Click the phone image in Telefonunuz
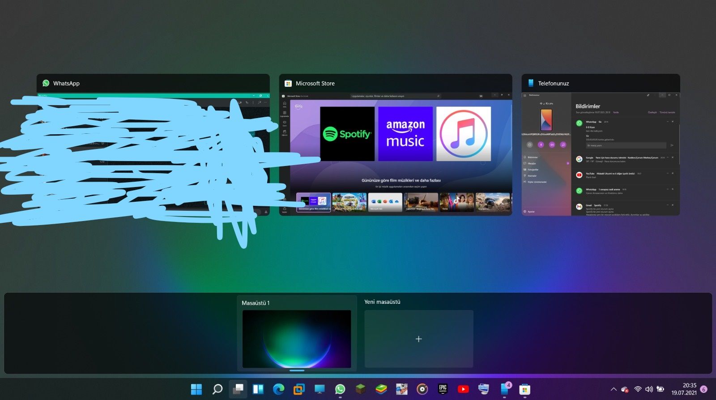The width and height of the screenshot is (716, 400). [546, 119]
